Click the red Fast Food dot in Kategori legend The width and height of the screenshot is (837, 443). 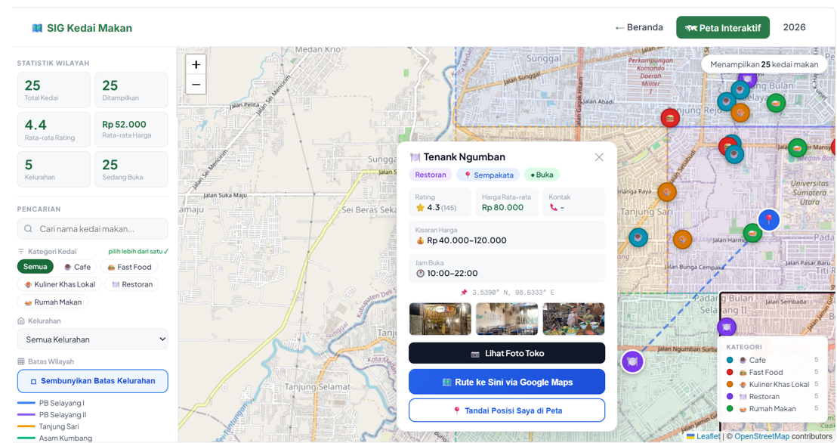tap(730, 373)
